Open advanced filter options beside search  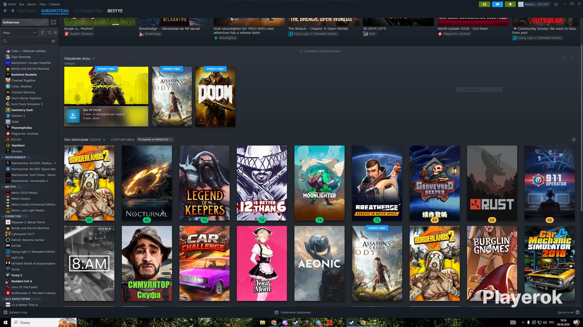[53, 41]
